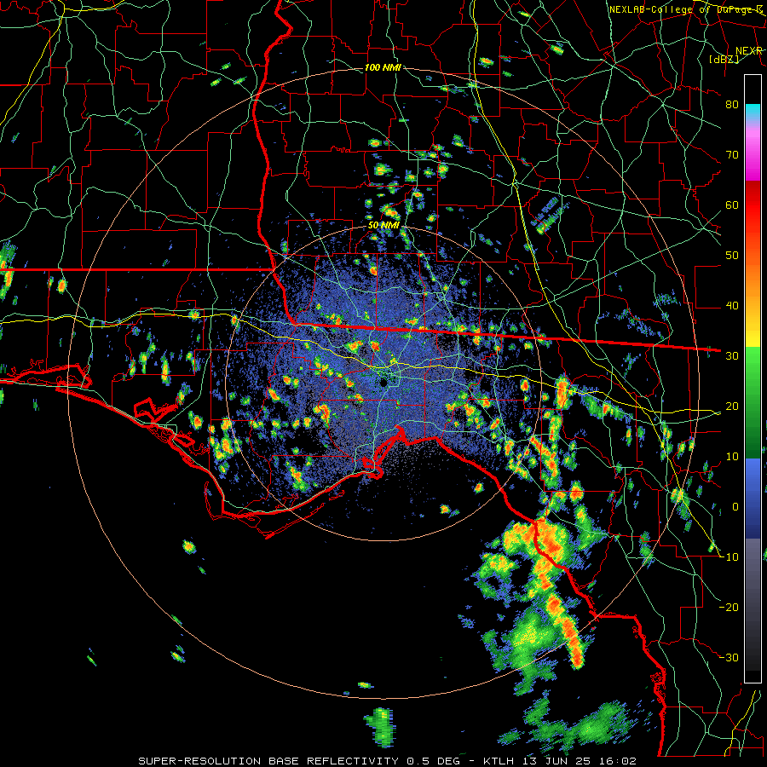Click the [dBZ] units label

(x=724, y=59)
